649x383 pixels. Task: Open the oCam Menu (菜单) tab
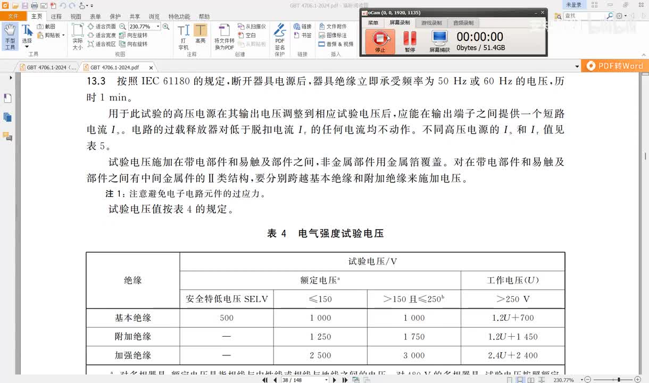pyautogui.click(x=373, y=23)
